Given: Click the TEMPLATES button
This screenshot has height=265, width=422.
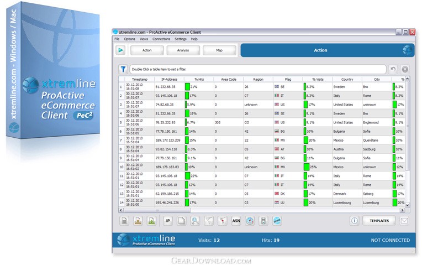Looking at the screenshot, I should coord(379,221).
